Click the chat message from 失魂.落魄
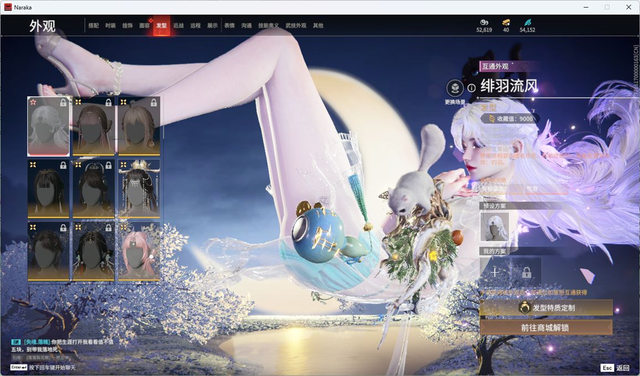 63,346
